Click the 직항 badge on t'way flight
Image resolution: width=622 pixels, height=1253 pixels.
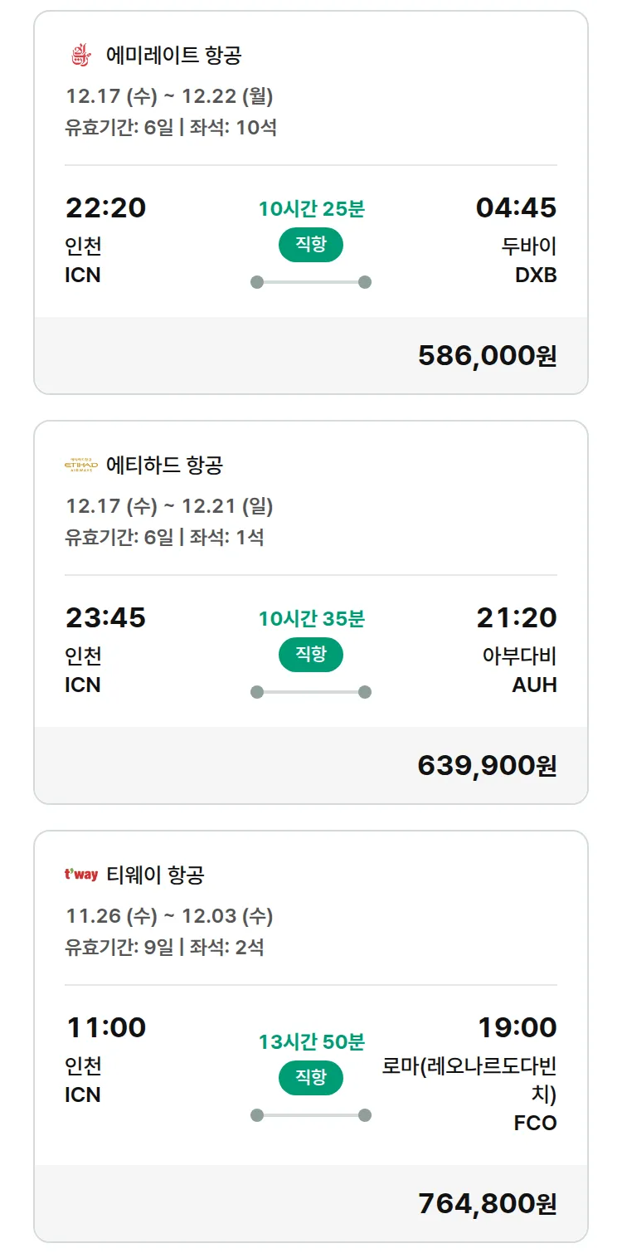point(310,1078)
